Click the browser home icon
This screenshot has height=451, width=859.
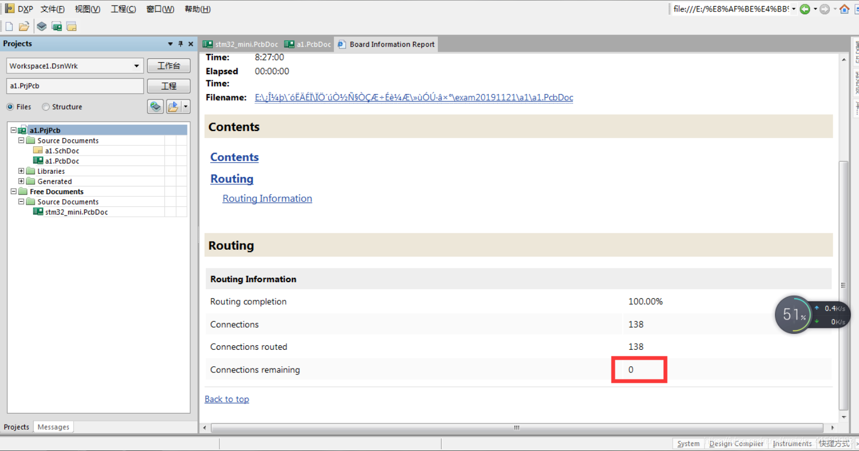844,9
